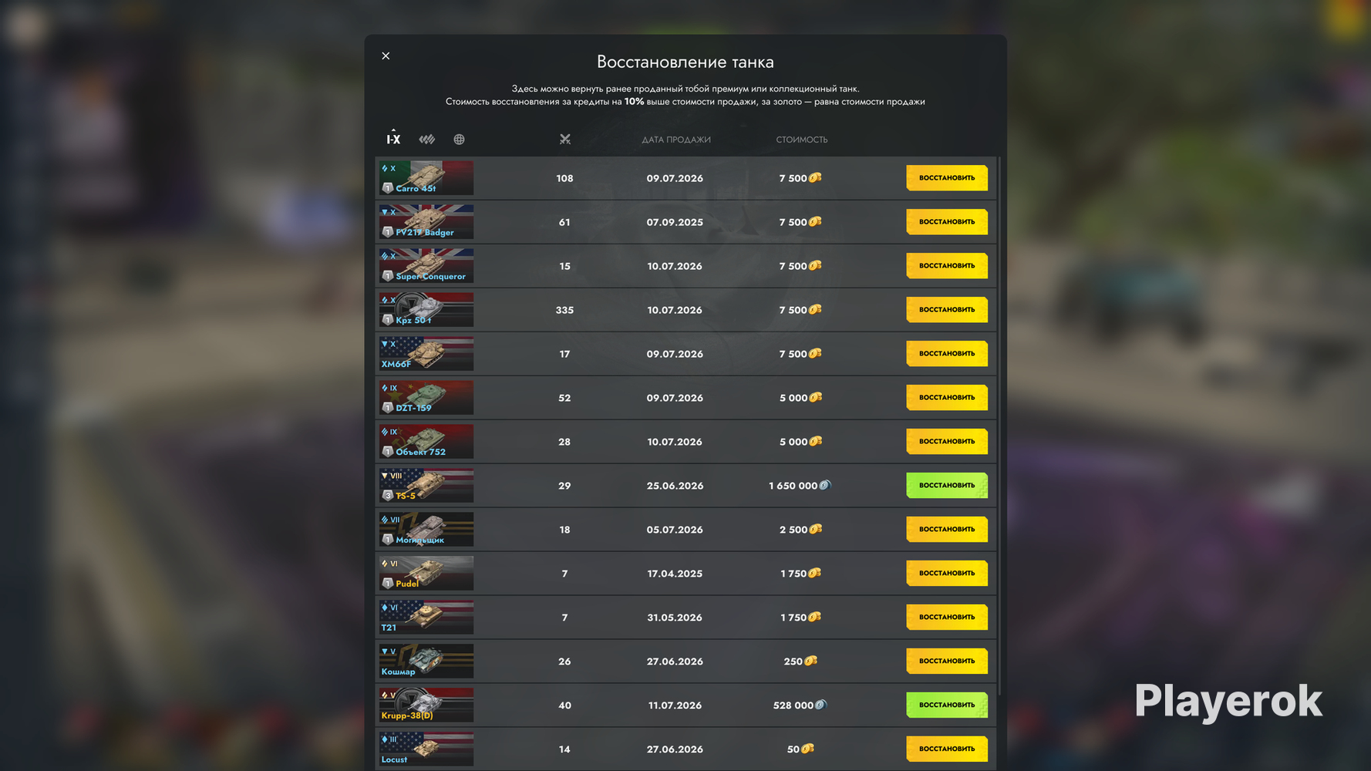Sort by battles crossed-swords icon
Screen dimensions: 1371x771
click(564, 140)
